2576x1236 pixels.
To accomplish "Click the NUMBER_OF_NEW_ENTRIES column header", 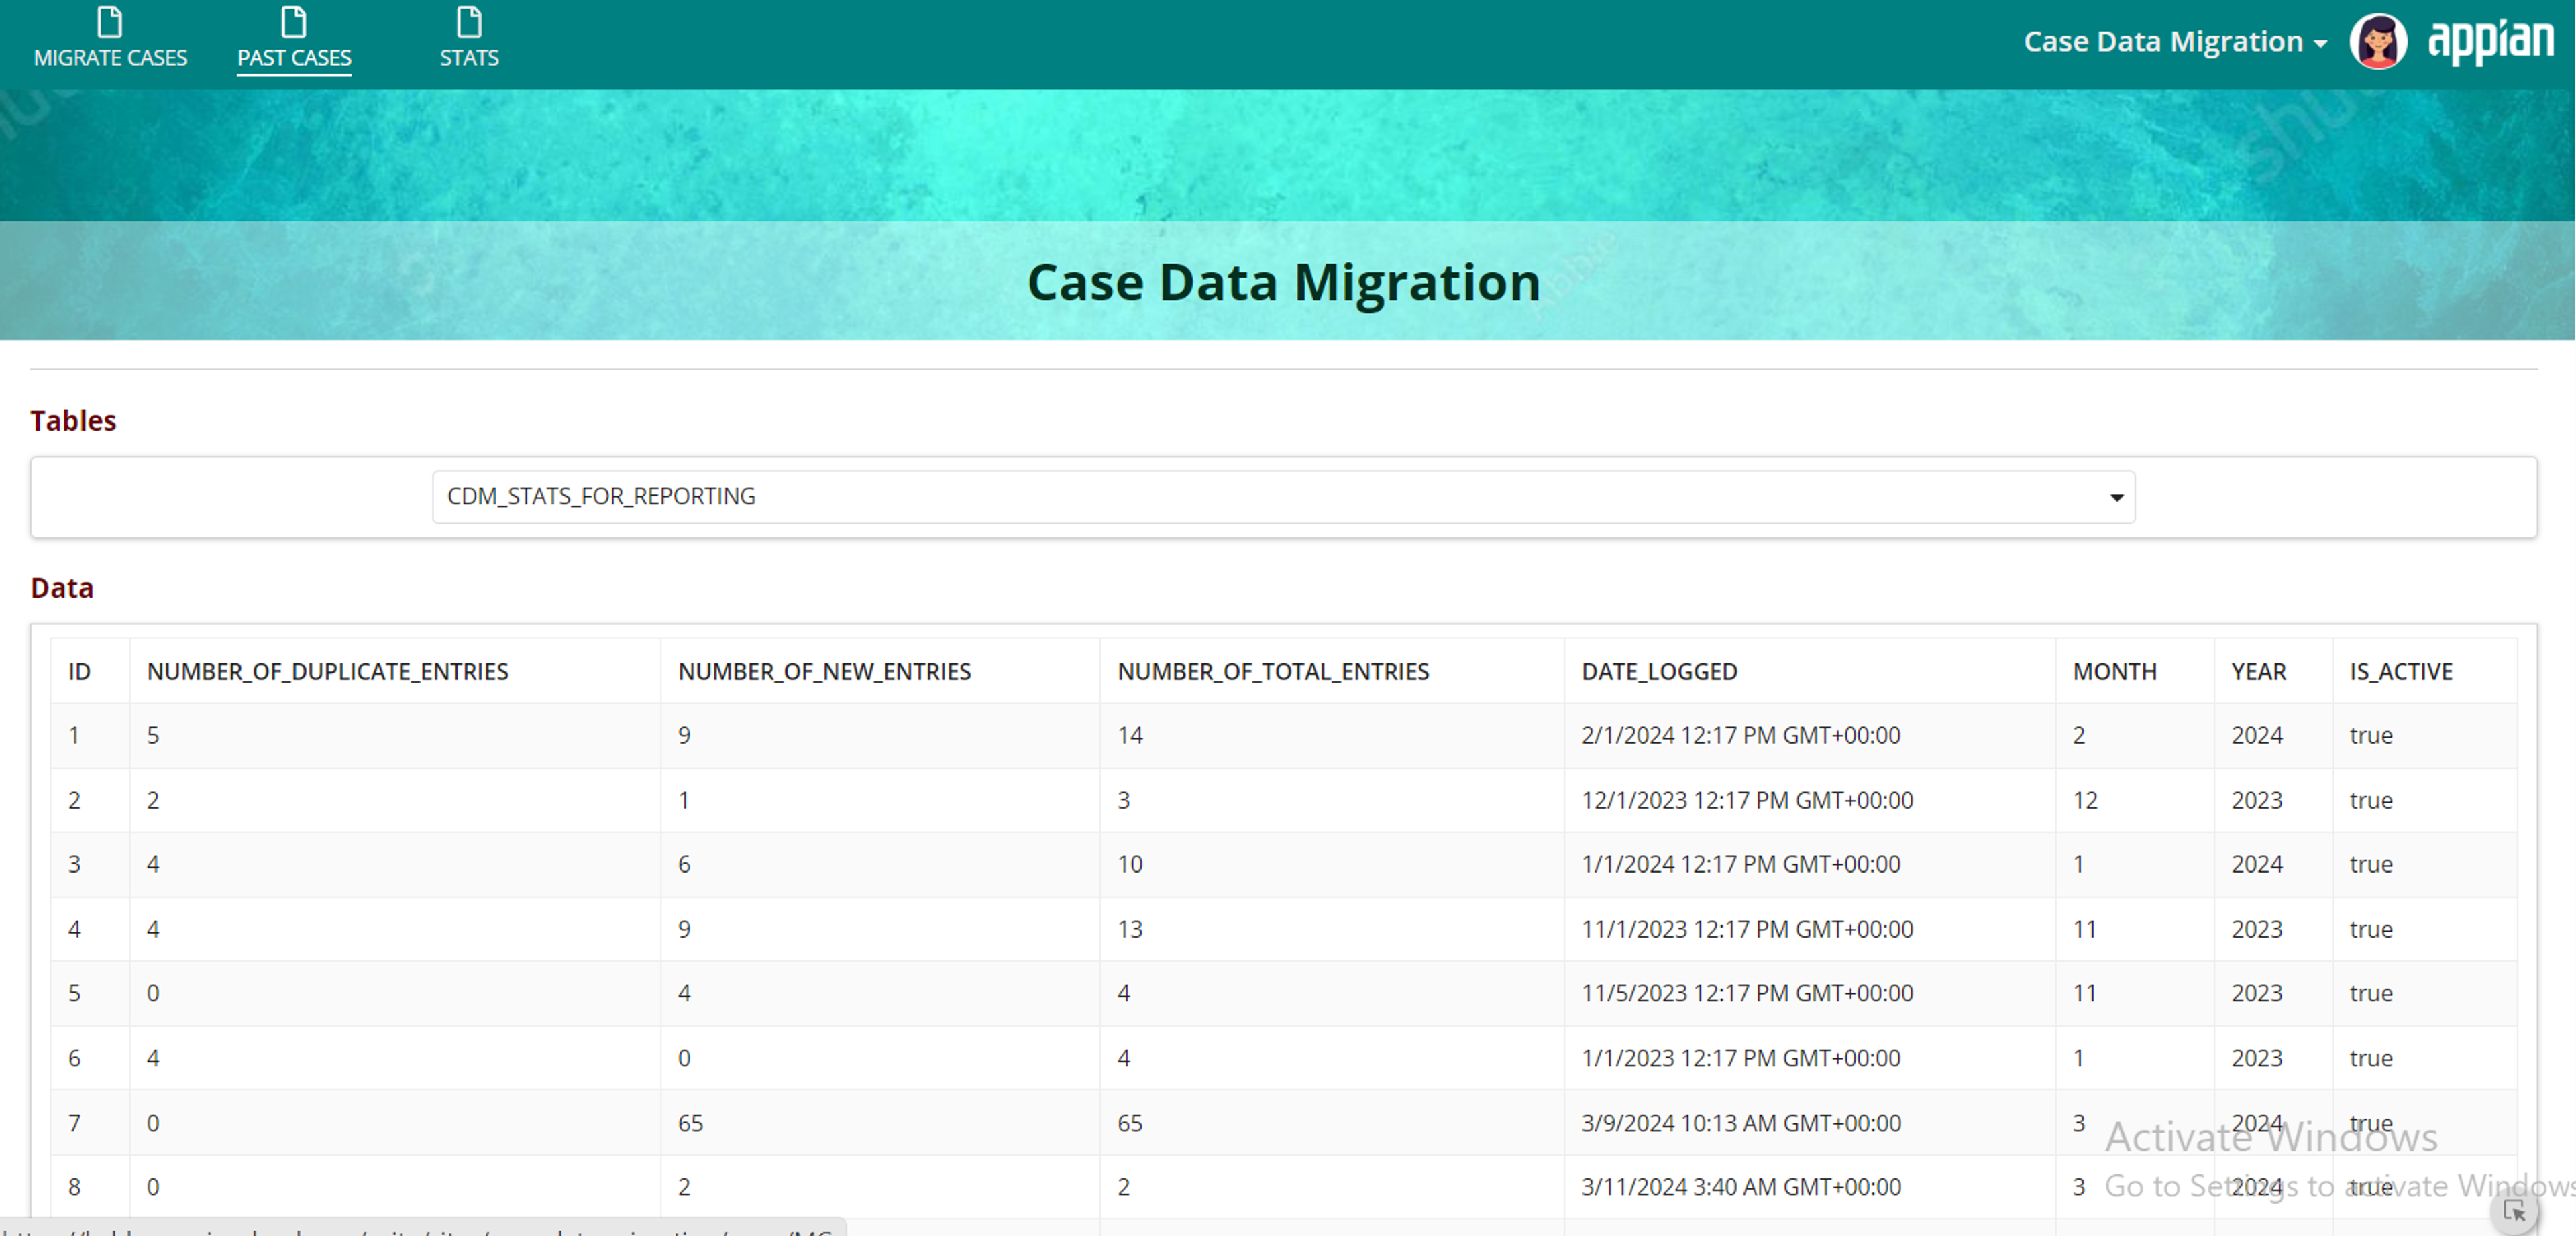I will (824, 672).
